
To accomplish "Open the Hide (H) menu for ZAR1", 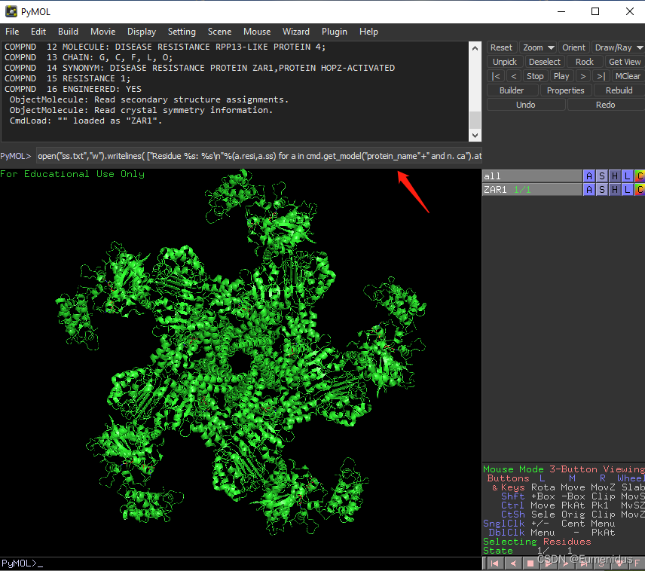I will coord(615,190).
